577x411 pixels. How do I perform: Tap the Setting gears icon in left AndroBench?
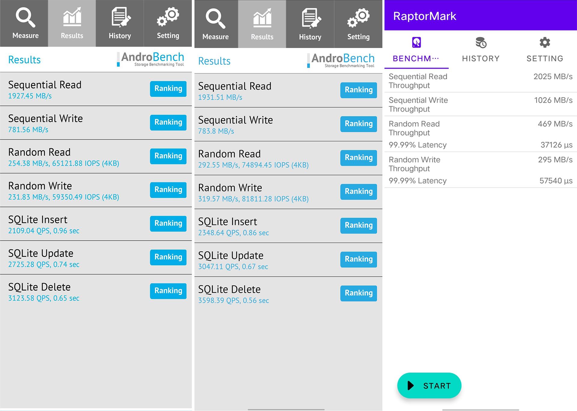pos(168,17)
